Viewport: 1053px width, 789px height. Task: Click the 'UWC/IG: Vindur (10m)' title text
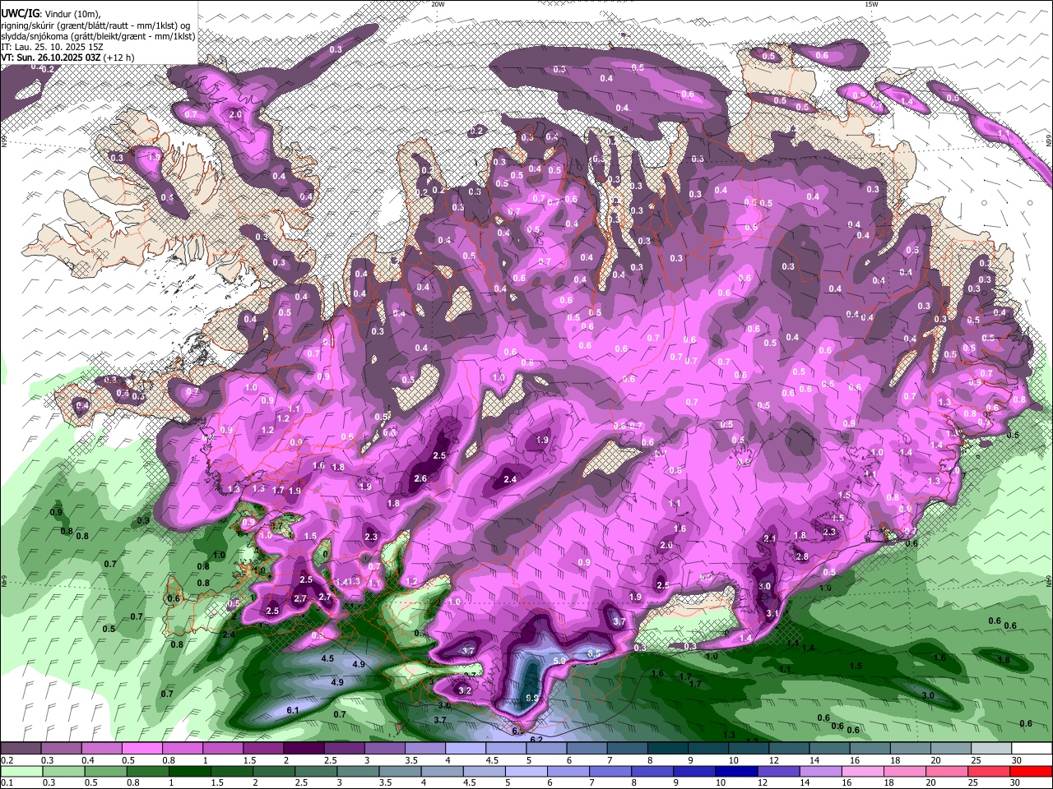[x=51, y=14]
